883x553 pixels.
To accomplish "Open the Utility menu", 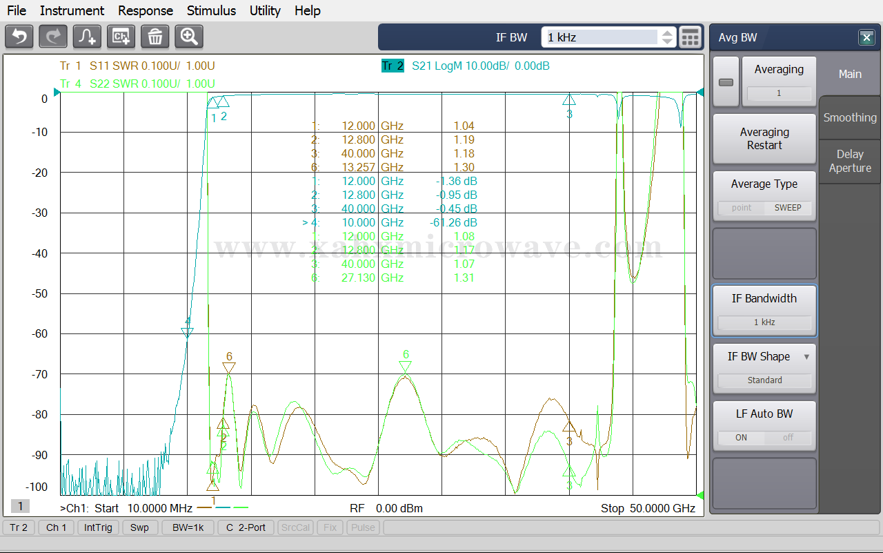I will [265, 10].
